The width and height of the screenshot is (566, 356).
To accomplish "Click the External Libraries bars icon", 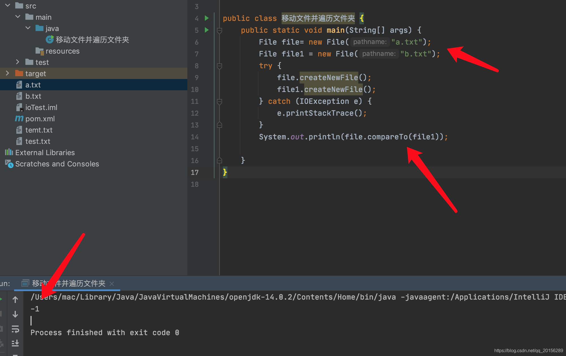I will click(9, 152).
